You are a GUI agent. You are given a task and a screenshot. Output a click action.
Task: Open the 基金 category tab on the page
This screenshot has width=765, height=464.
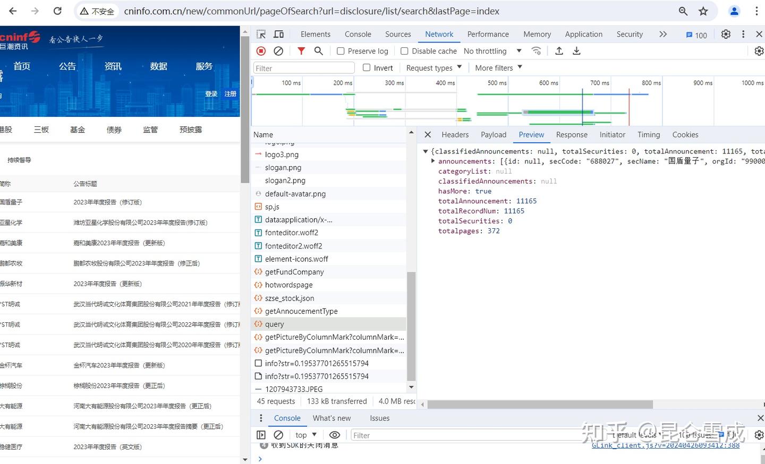point(78,130)
